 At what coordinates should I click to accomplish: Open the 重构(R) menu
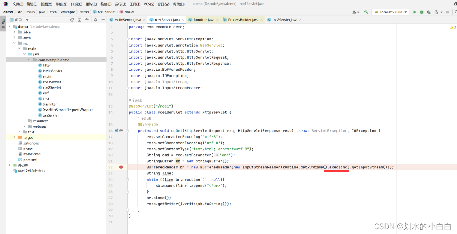pos(91,4)
